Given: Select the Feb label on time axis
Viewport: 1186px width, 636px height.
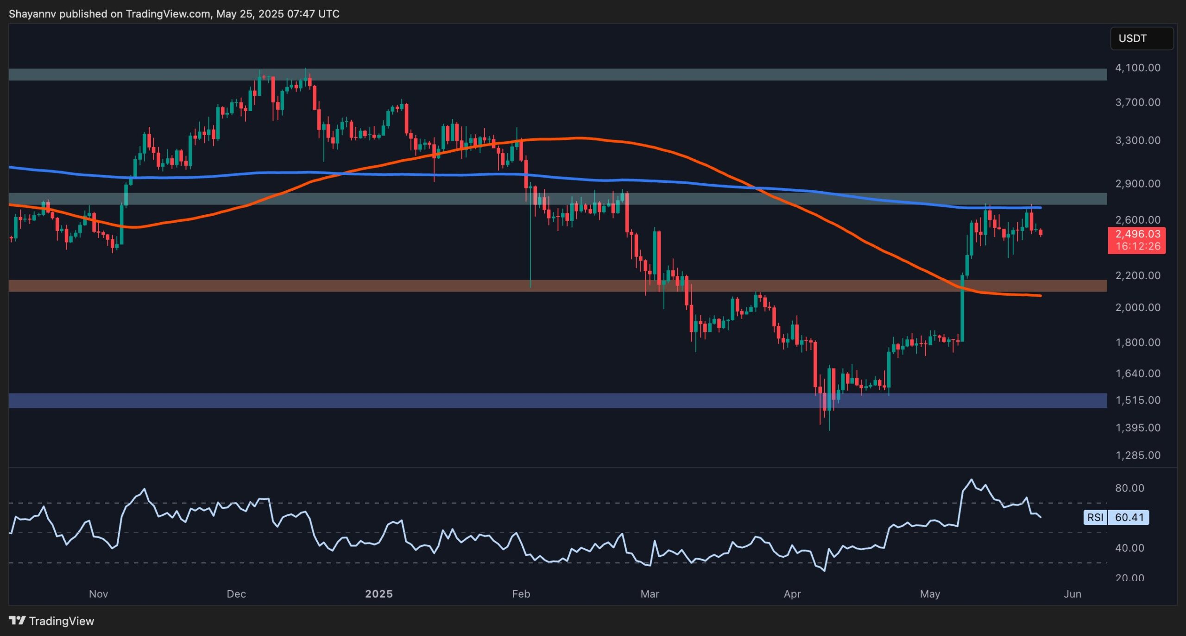Looking at the screenshot, I should tap(521, 594).
